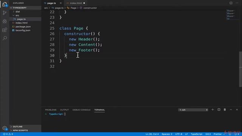Show errors and warnings count
Image resolution: width=242 pixels, height=136 pixels.
[8, 134]
